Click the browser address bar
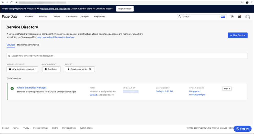This screenshot has width=254, height=134. [x=128, y=2]
